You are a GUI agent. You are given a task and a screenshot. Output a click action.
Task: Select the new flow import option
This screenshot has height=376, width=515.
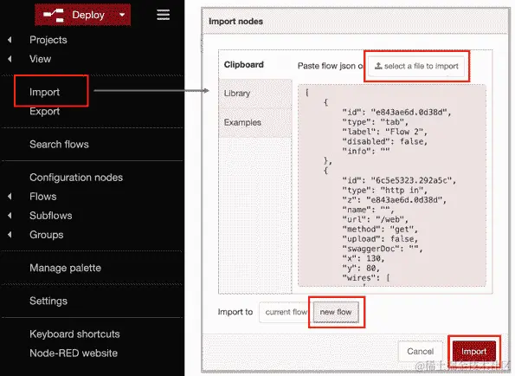(336, 312)
